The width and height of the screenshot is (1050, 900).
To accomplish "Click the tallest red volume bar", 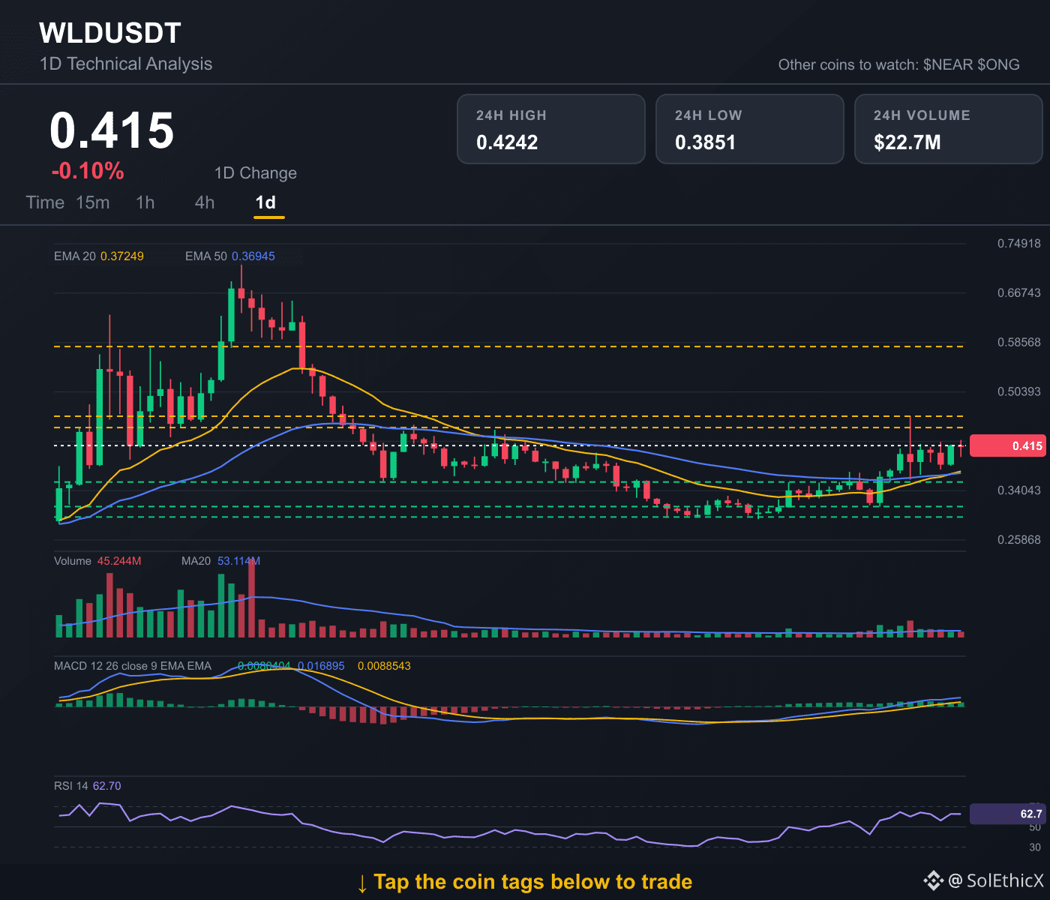I will tap(251, 598).
